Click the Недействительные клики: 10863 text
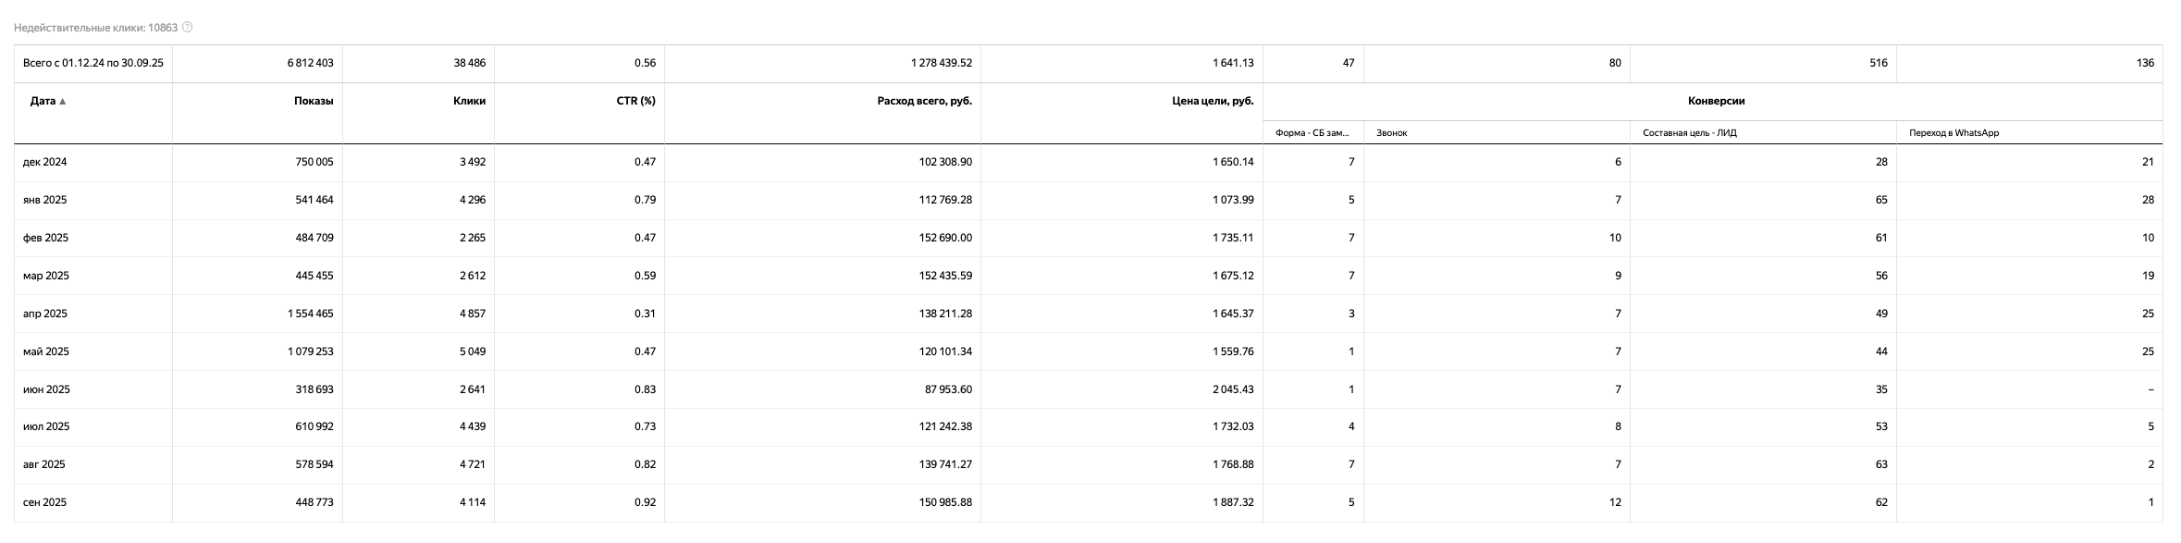Screen dimensions: 2181x543 [95, 28]
